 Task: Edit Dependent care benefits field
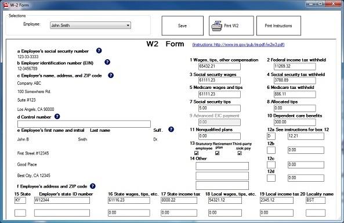coord(295,122)
